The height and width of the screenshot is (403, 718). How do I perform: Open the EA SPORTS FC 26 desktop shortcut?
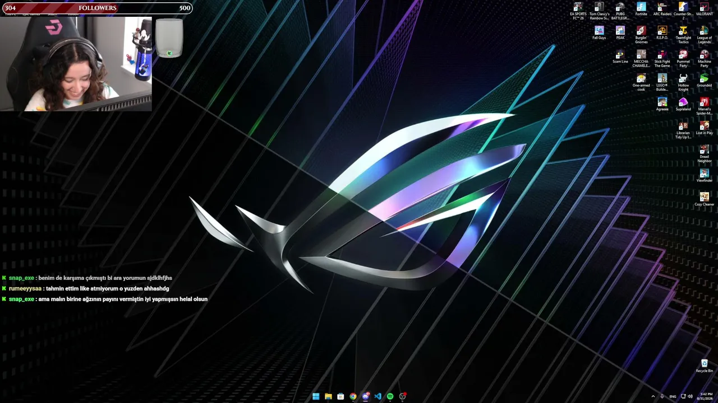click(x=578, y=11)
